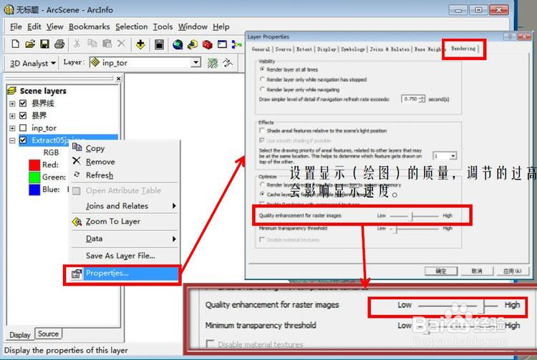Click the 应用(A) Apply button
Screen dimensions: 537x360
pyautogui.click(x=512, y=271)
